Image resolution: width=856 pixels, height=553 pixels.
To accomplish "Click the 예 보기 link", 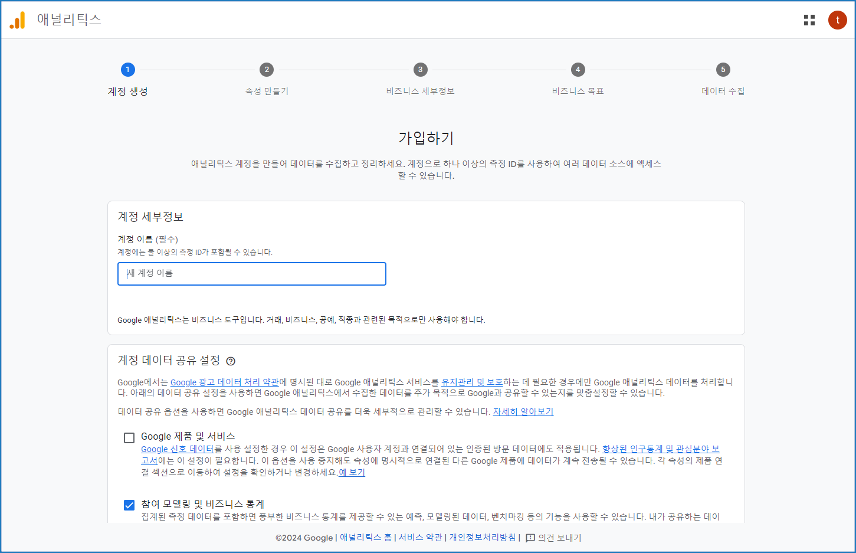I will click(x=352, y=473).
